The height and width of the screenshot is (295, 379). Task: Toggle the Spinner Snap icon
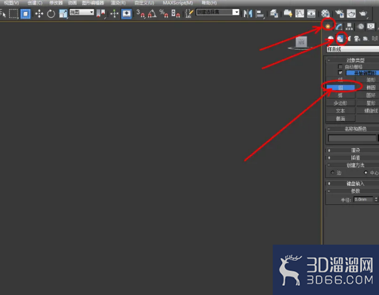[176, 13]
